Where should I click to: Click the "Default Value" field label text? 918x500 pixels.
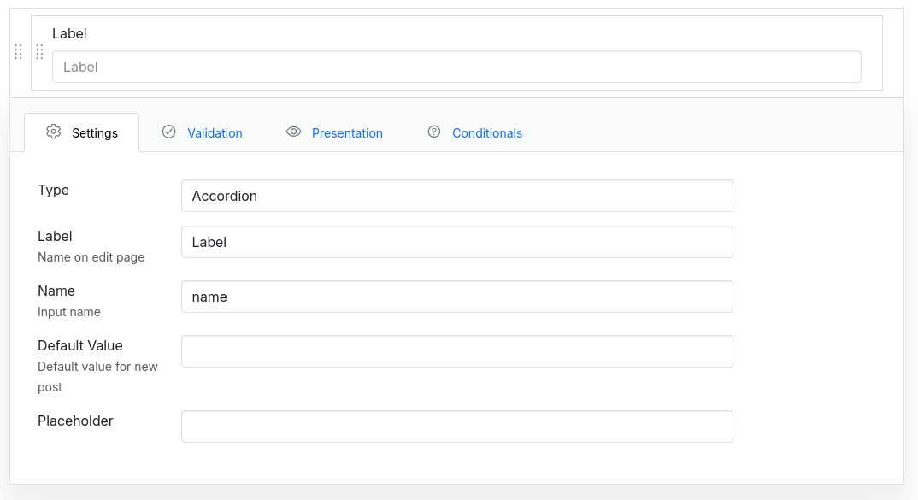coord(80,345)
